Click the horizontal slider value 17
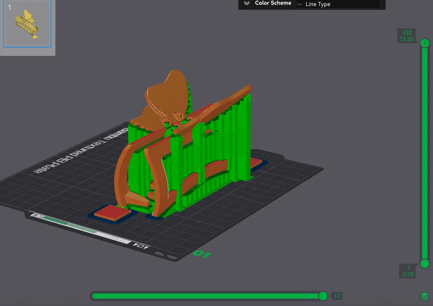 tap(337, 296)
